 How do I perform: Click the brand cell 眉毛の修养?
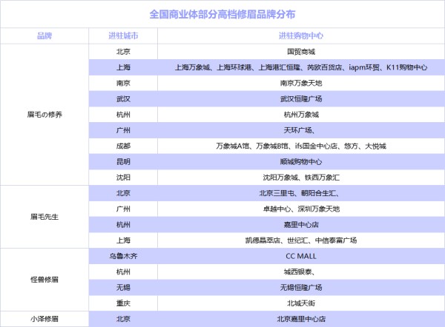click(x=44, y=115)
